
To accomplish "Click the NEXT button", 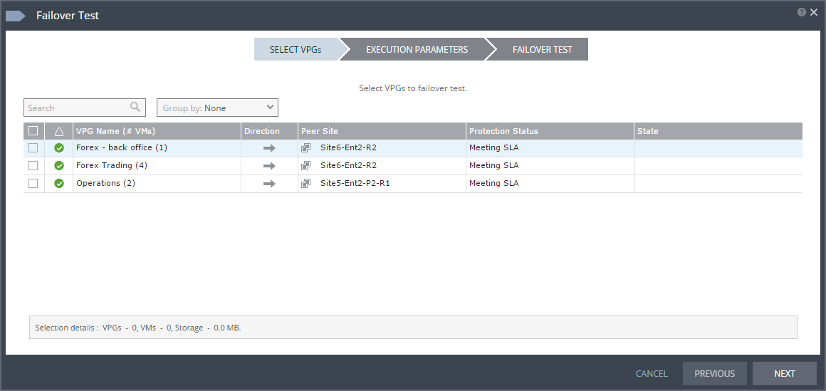I will point(785,374).
